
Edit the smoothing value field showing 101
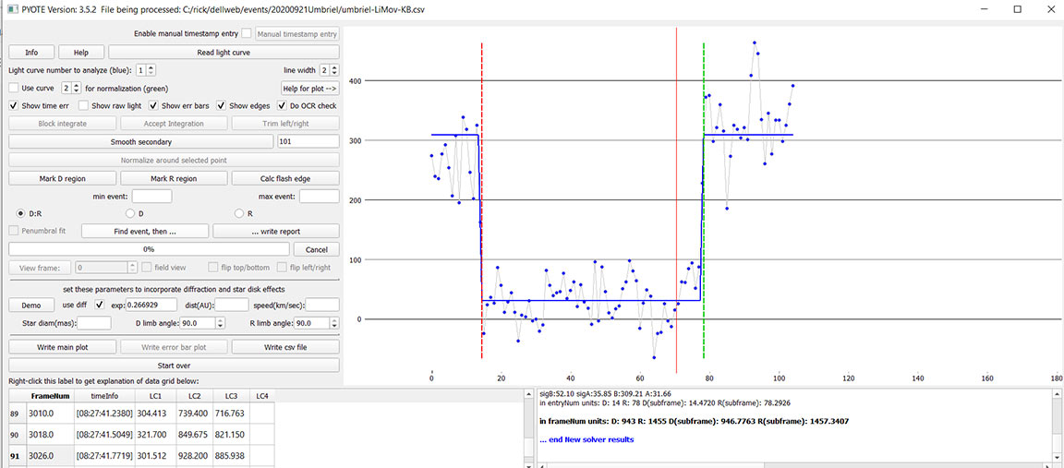click(308, 142)
